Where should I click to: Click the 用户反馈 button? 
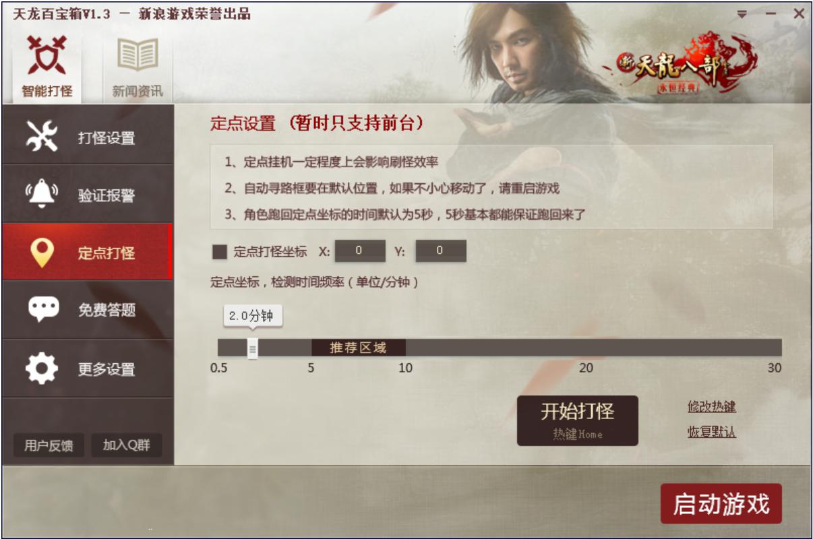(49, 445)
